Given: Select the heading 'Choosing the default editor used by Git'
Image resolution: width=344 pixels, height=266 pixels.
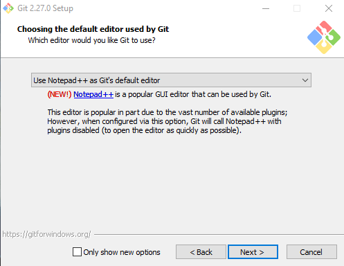Looking at the screenshot, I should (93, 29).
